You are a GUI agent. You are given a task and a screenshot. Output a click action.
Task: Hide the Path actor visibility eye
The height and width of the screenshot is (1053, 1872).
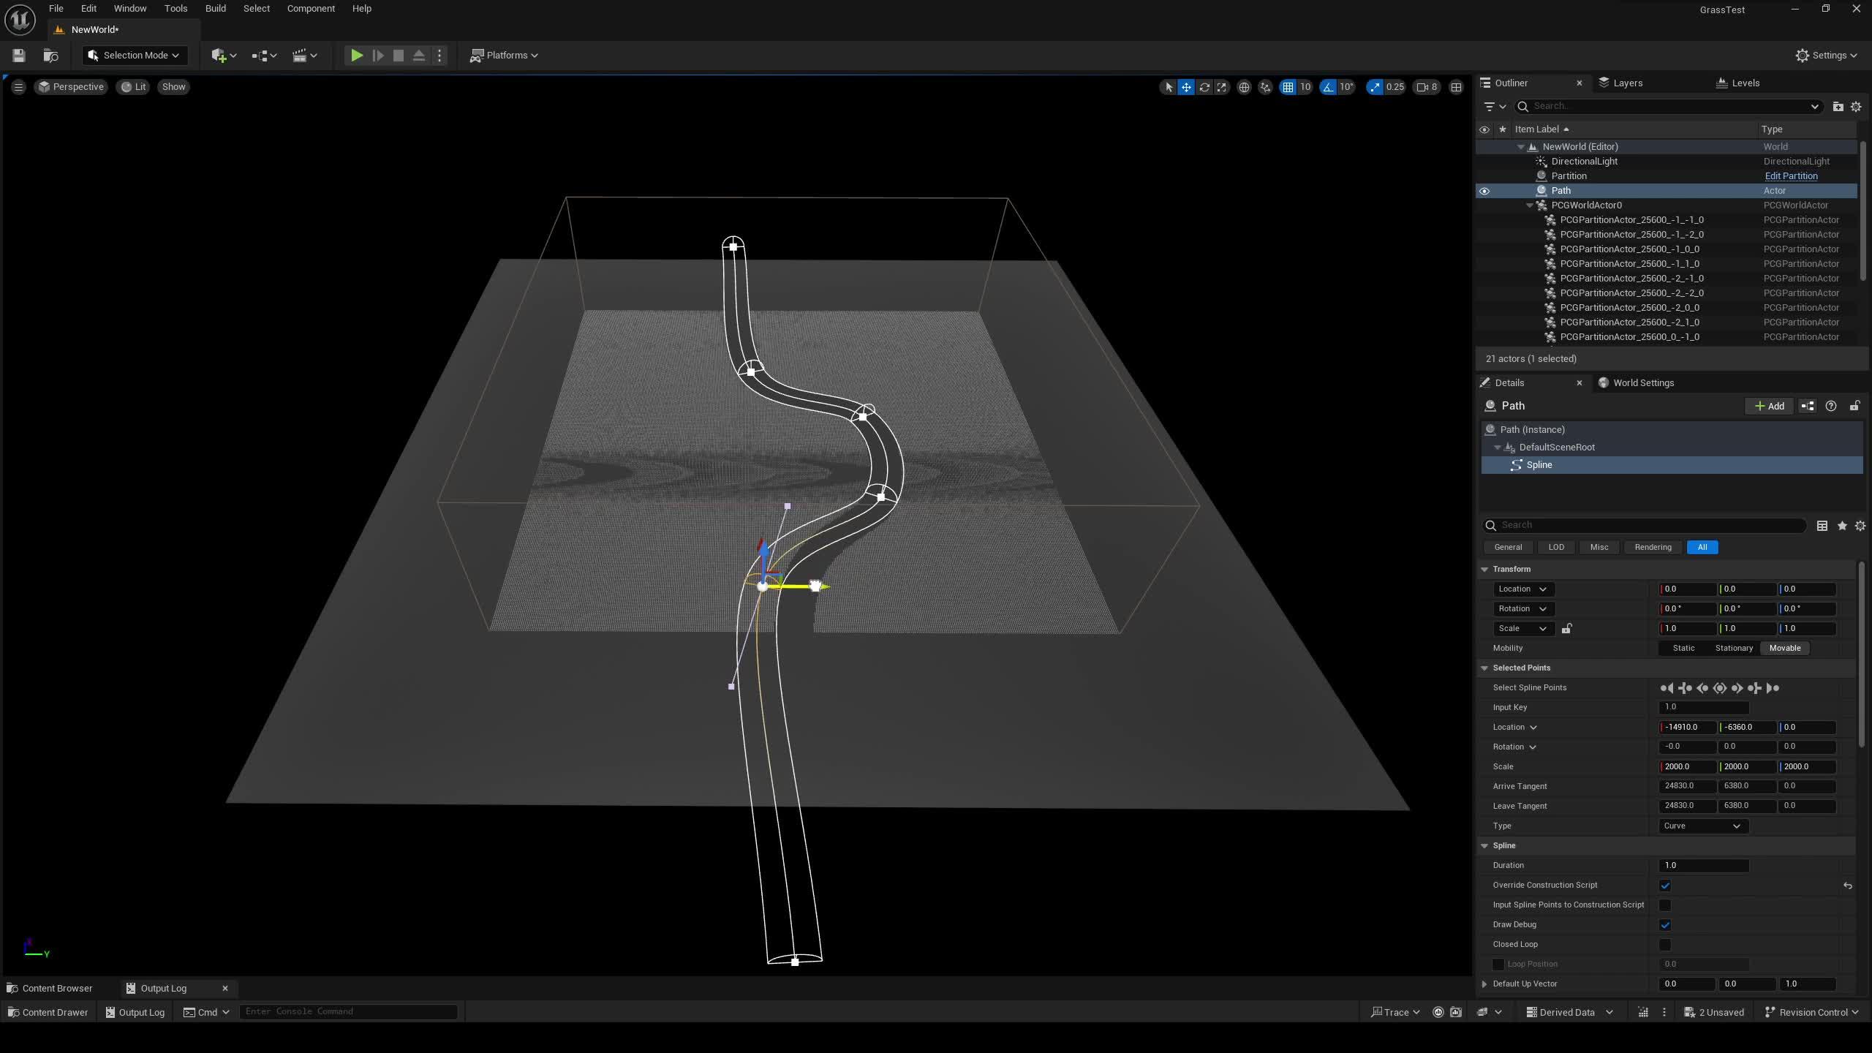pyautogui.click(x=1484, y=191)
